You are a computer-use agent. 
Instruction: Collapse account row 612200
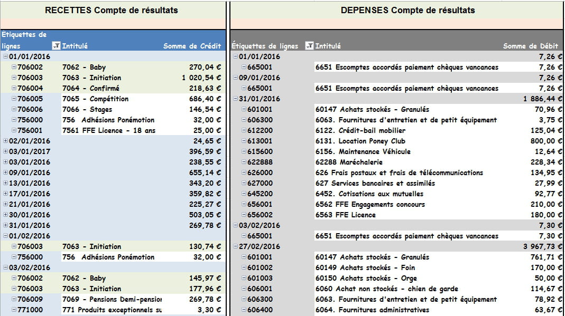pyautogui.click(x=244, y=130)
